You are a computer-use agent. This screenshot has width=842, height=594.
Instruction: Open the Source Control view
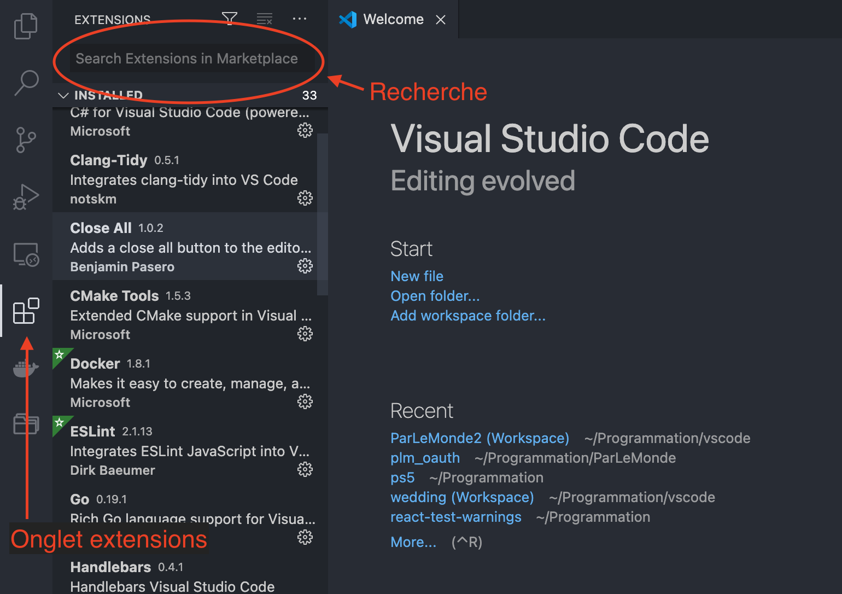26,140
